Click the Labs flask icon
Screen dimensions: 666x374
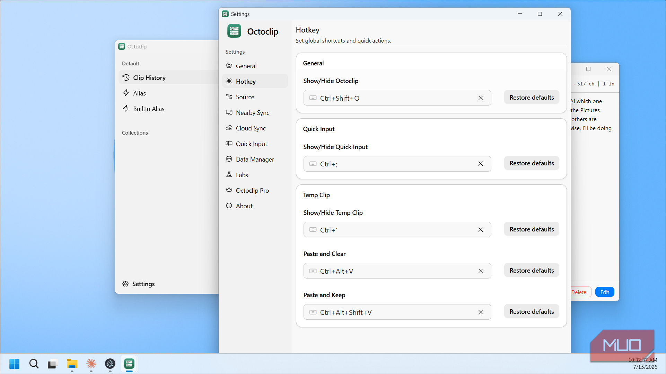tap(229, 174)
